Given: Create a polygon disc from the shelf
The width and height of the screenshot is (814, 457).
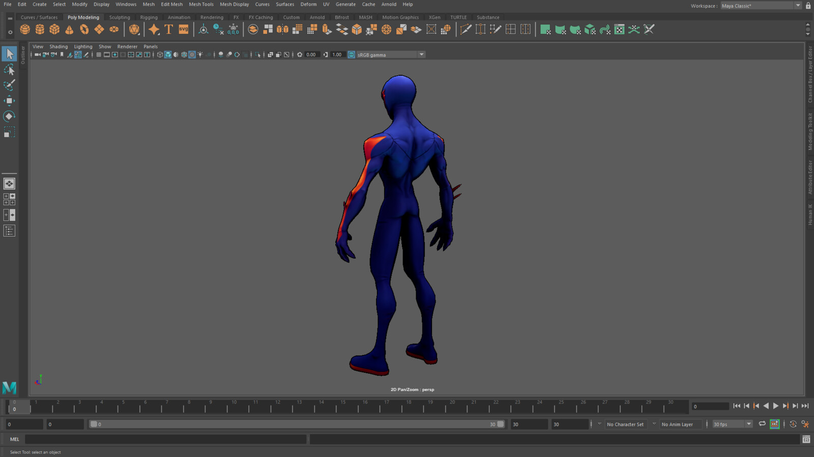Looking at the screenshot, I should click(x=114, y=29).
